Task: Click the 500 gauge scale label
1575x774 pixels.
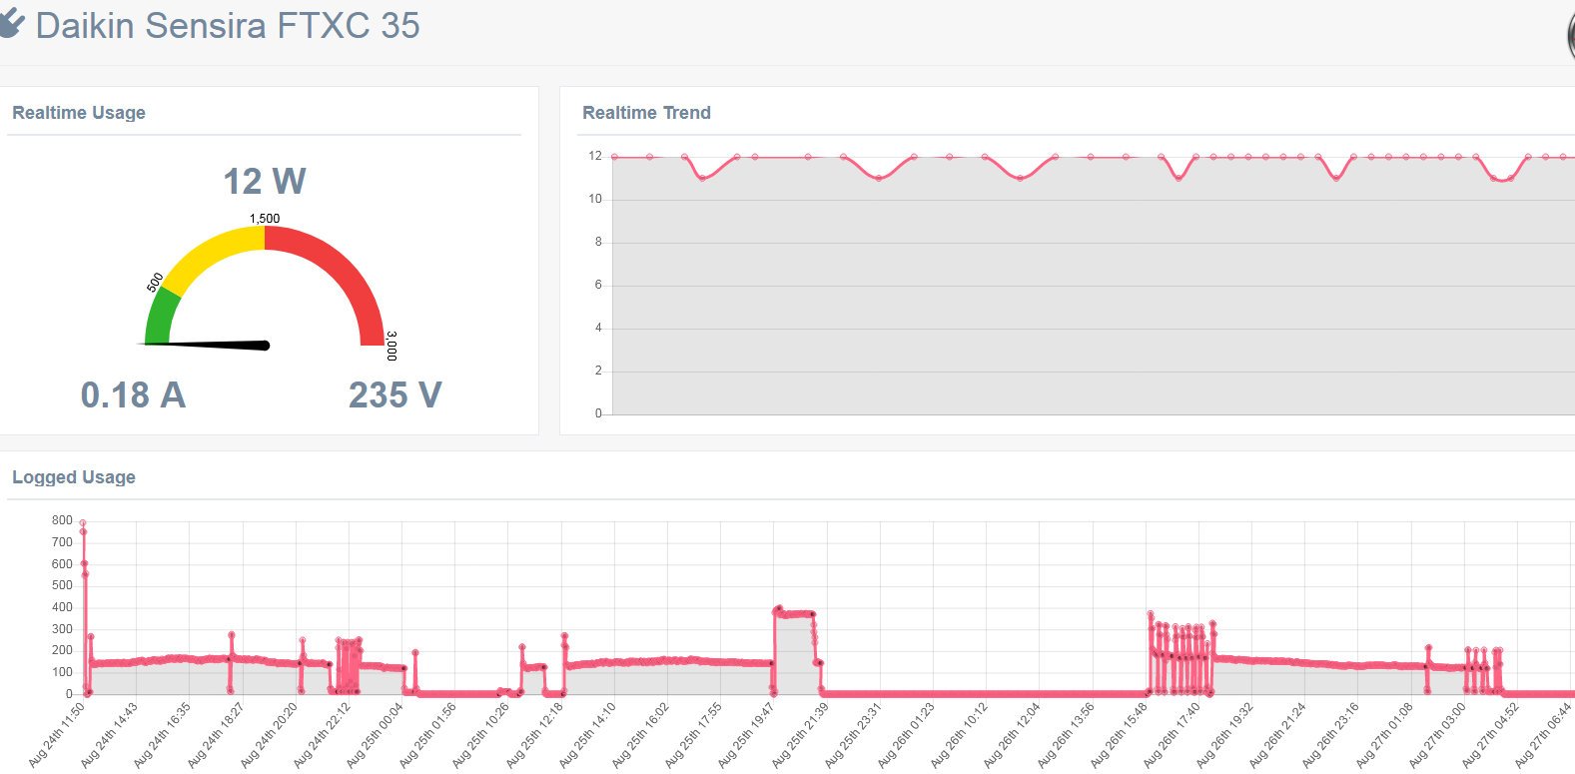Action: point(155,283)
